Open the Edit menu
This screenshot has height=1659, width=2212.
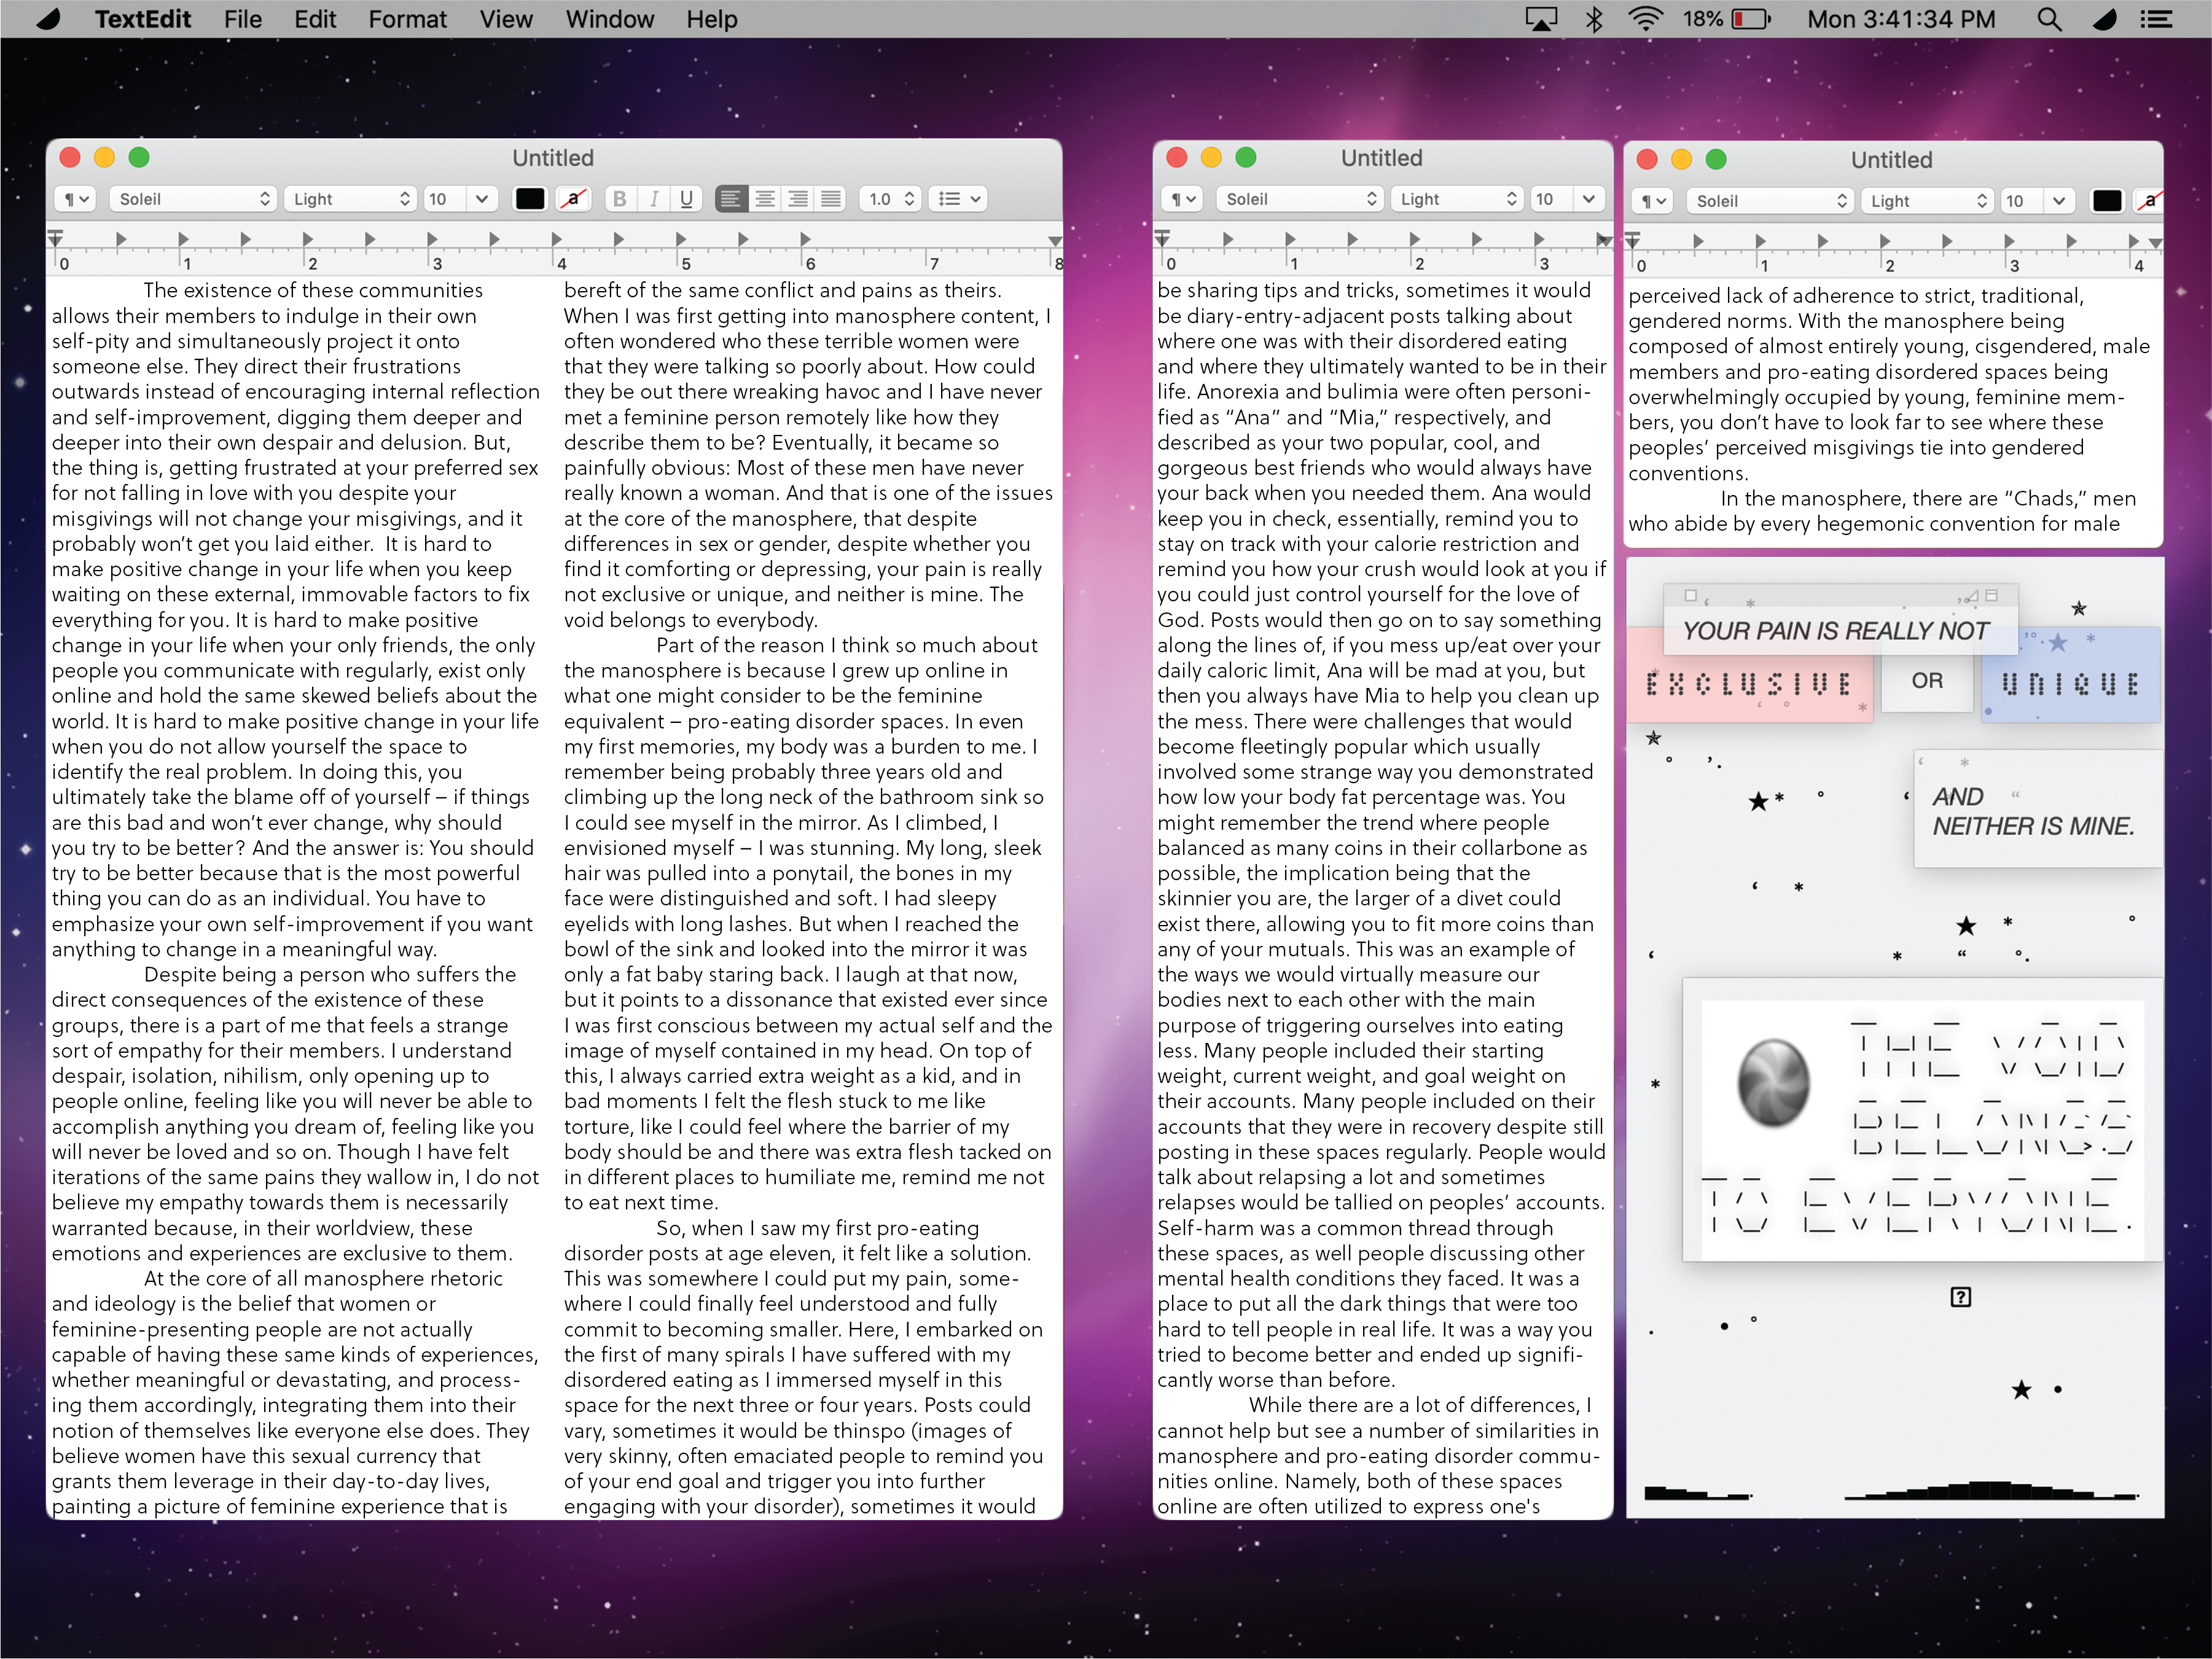coord(314,19)
